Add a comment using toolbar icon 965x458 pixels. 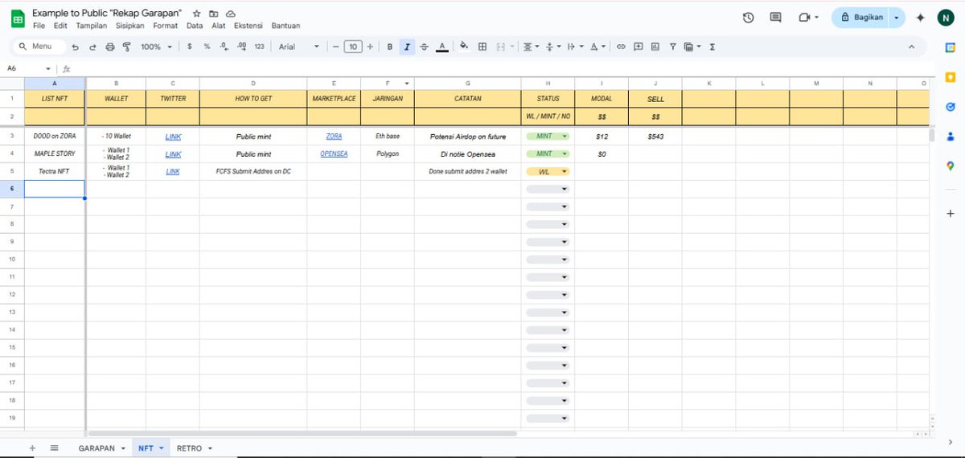(x=639, y=47)
